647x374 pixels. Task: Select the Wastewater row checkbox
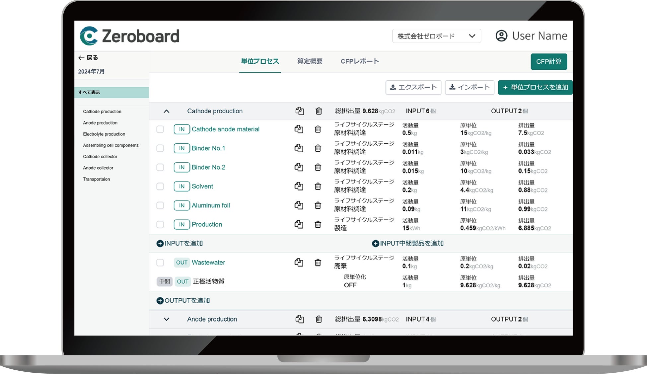pyautogui.click(x=160, y=263)
